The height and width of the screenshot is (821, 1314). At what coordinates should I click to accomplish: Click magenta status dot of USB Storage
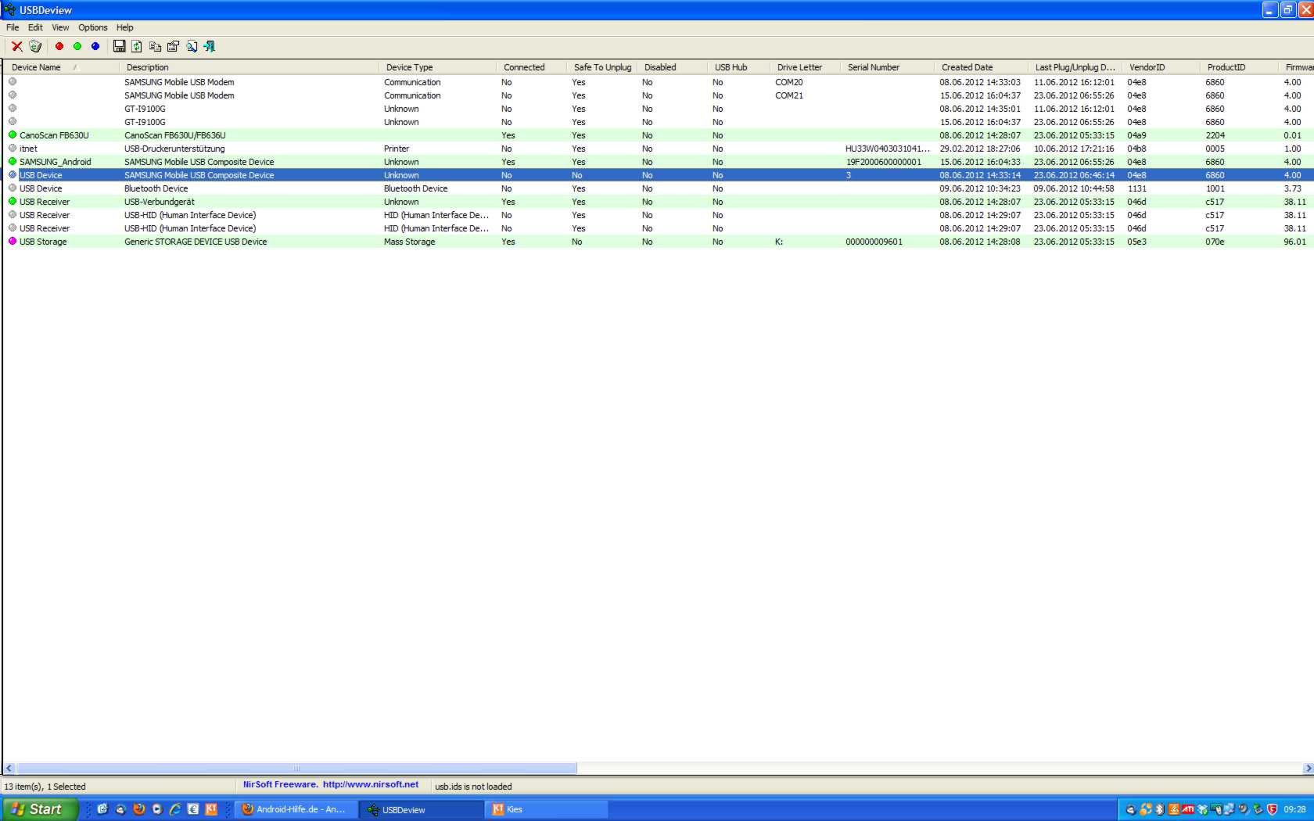coord(13,241)
